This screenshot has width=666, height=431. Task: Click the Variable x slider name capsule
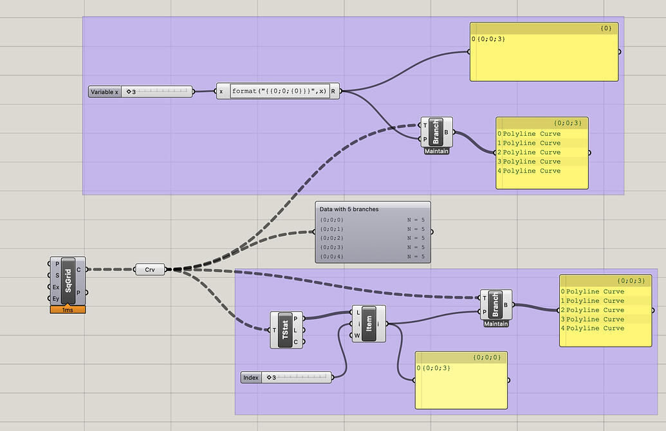(104, 91)
